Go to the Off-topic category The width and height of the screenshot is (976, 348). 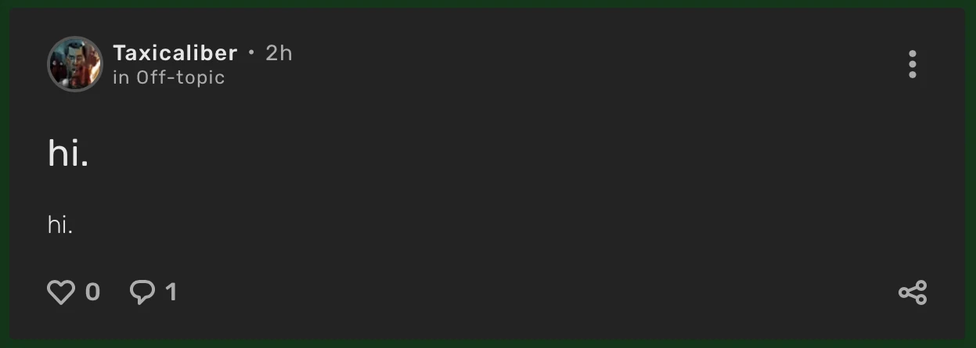(x=180, y=77)
